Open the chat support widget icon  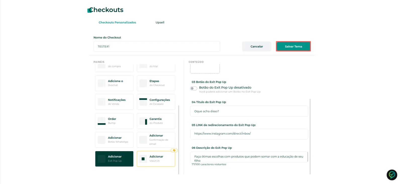coord(392,175)
